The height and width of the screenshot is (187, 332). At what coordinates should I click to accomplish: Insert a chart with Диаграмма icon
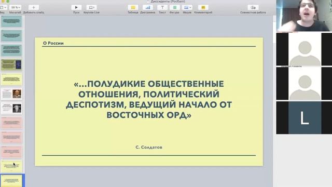coord(147,7)
